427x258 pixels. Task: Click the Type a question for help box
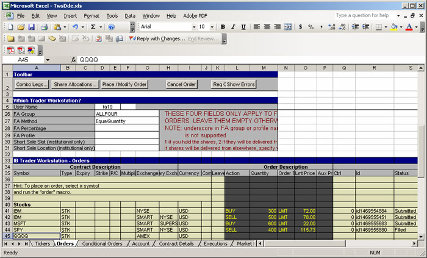tap(365, 15)
